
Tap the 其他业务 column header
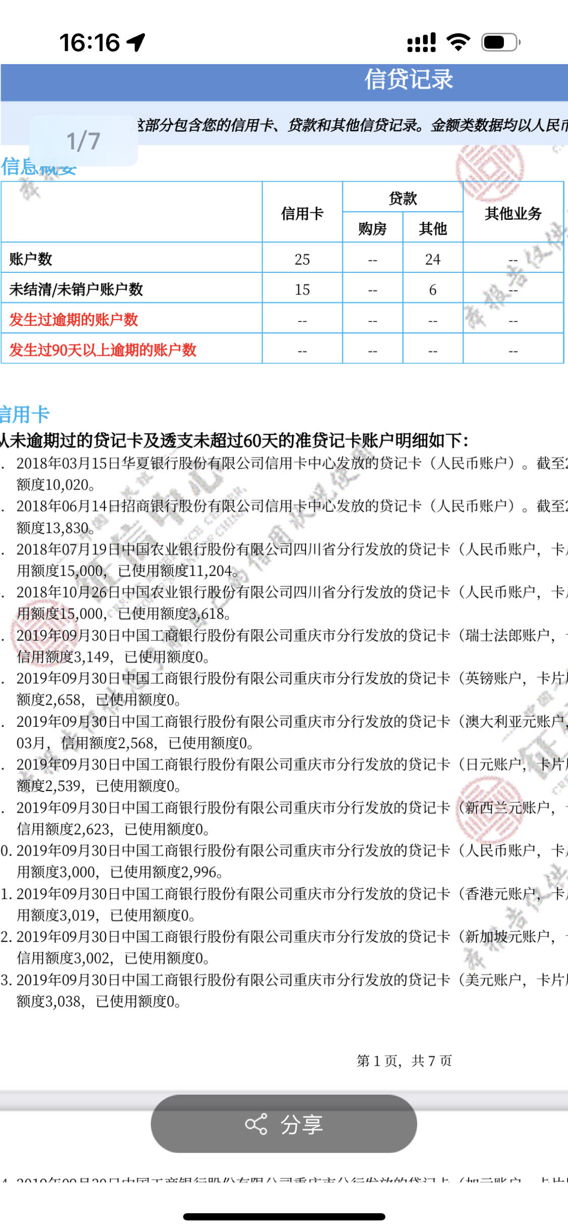[513, 214]
